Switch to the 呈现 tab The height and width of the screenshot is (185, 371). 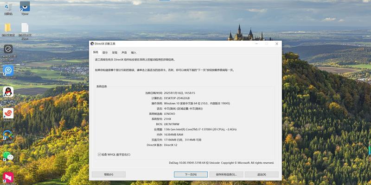tap(115, 53)
